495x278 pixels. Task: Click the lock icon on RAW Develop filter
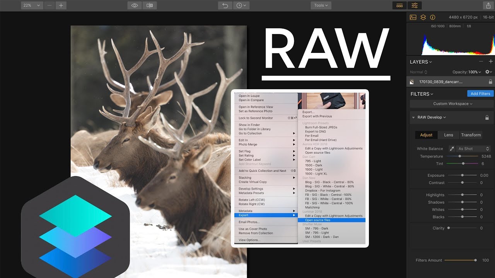tap(487, 117)
